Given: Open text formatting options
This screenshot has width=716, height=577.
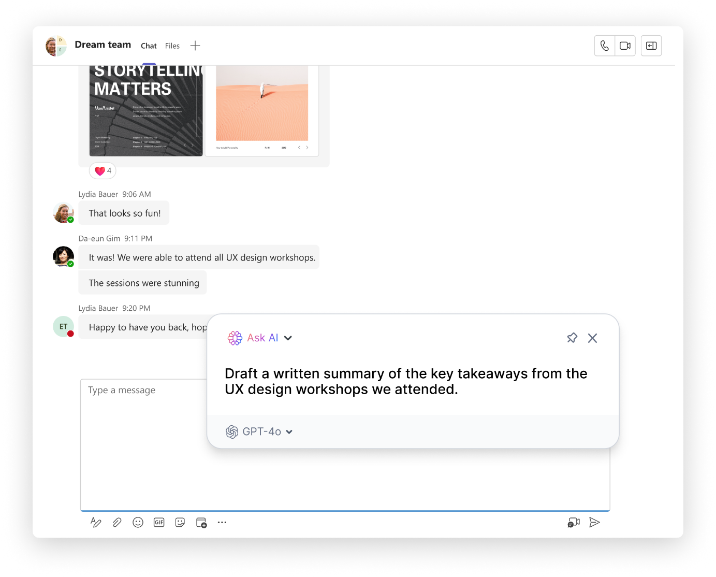Looking at the screenshot, I should click(96, 522).
